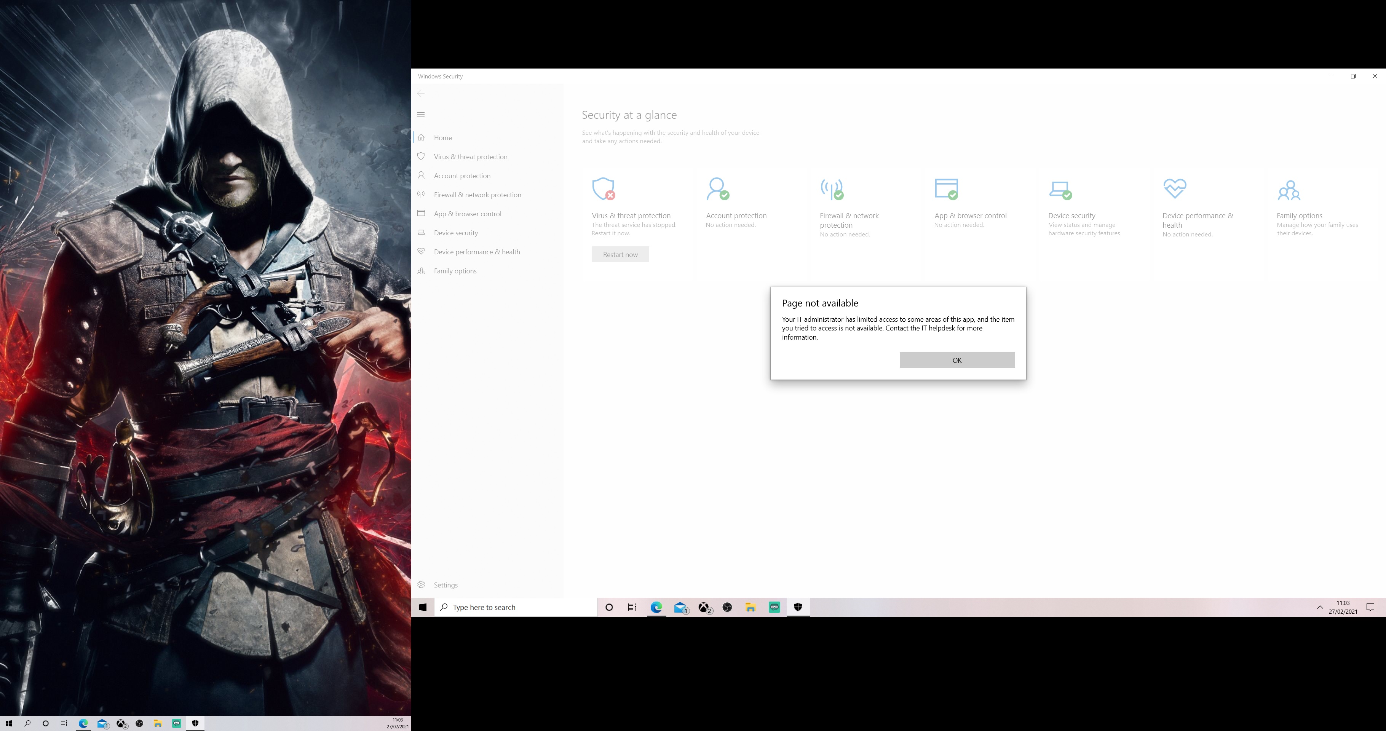Click the sidebar family icon
1386x731 pixels.
(421, 271)
